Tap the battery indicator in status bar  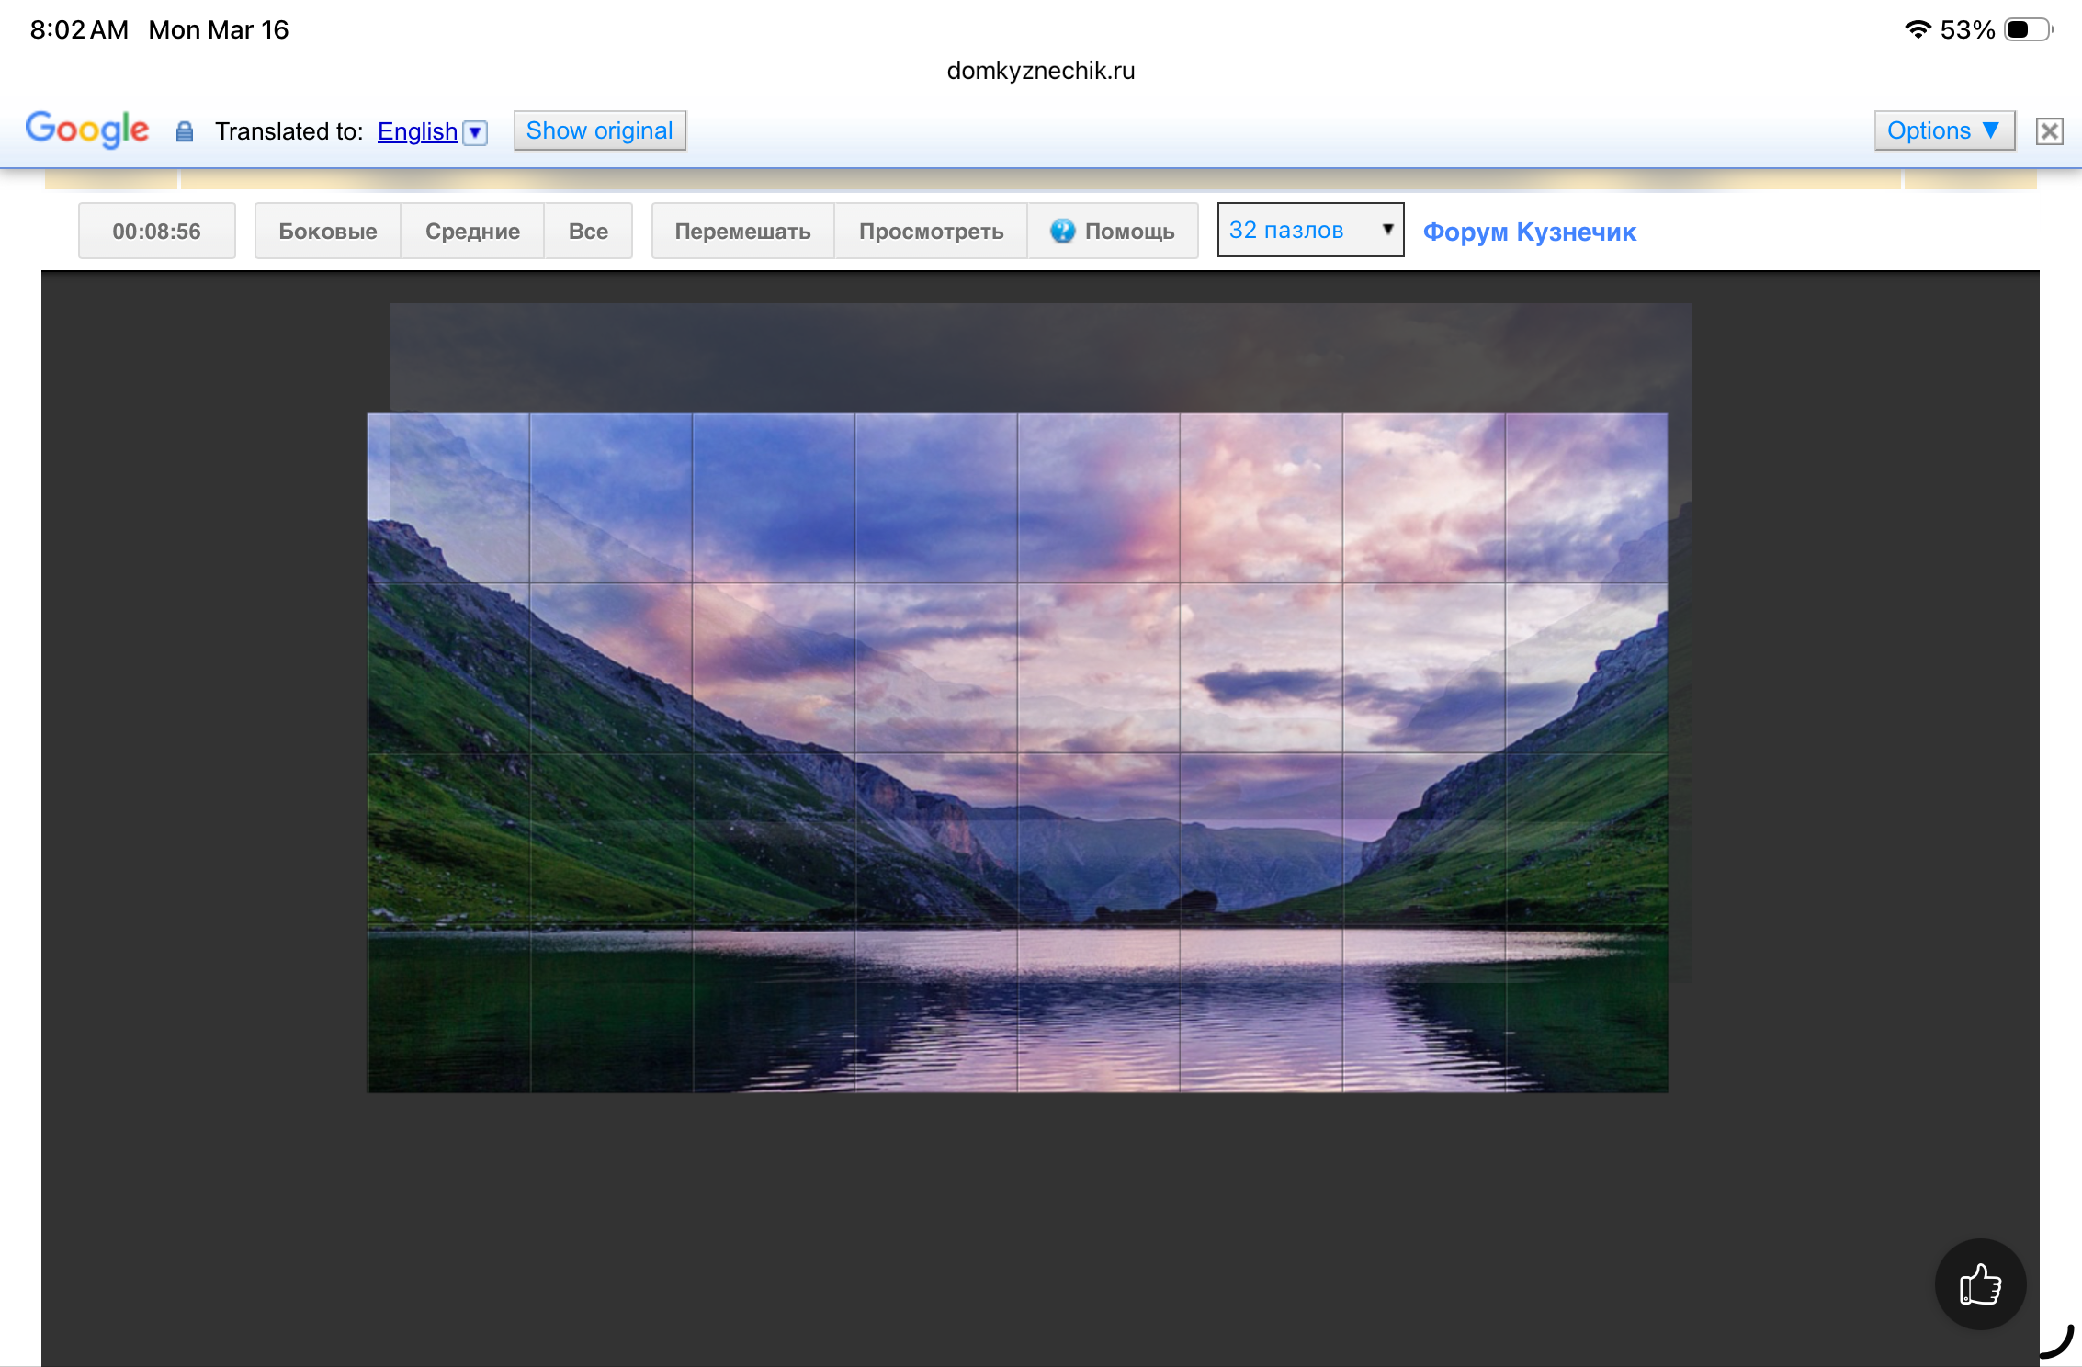[2029, 29]
